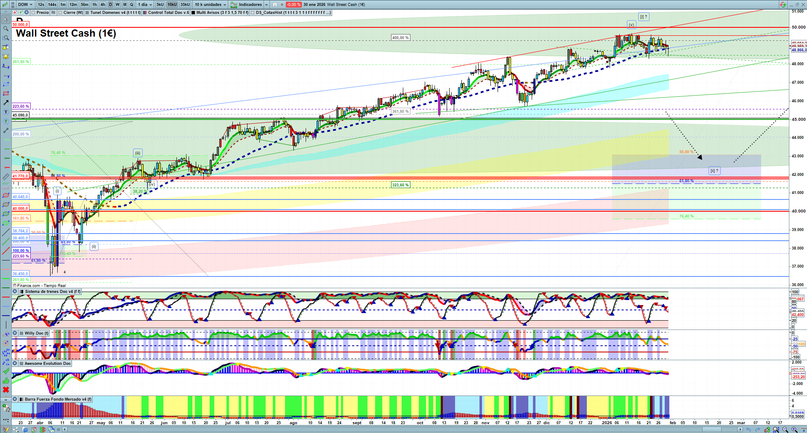The image size is (807, 433).
Task: Expand the '10 k unidades' dropdown
Action: 210,5
